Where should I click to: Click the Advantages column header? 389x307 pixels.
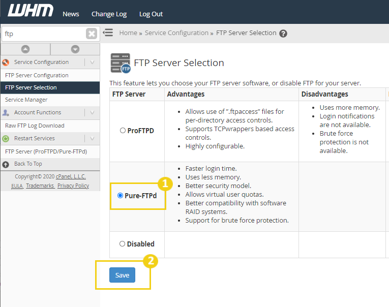(x=186, y=94)
